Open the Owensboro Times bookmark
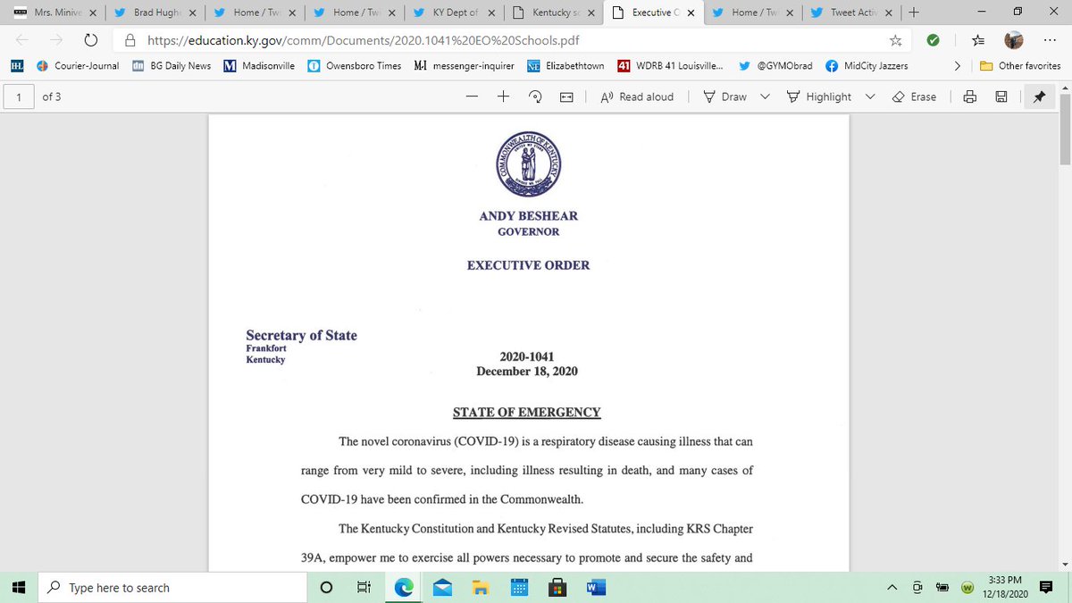The height and width of the screenshot is (603, 1072). coord(355,65)
